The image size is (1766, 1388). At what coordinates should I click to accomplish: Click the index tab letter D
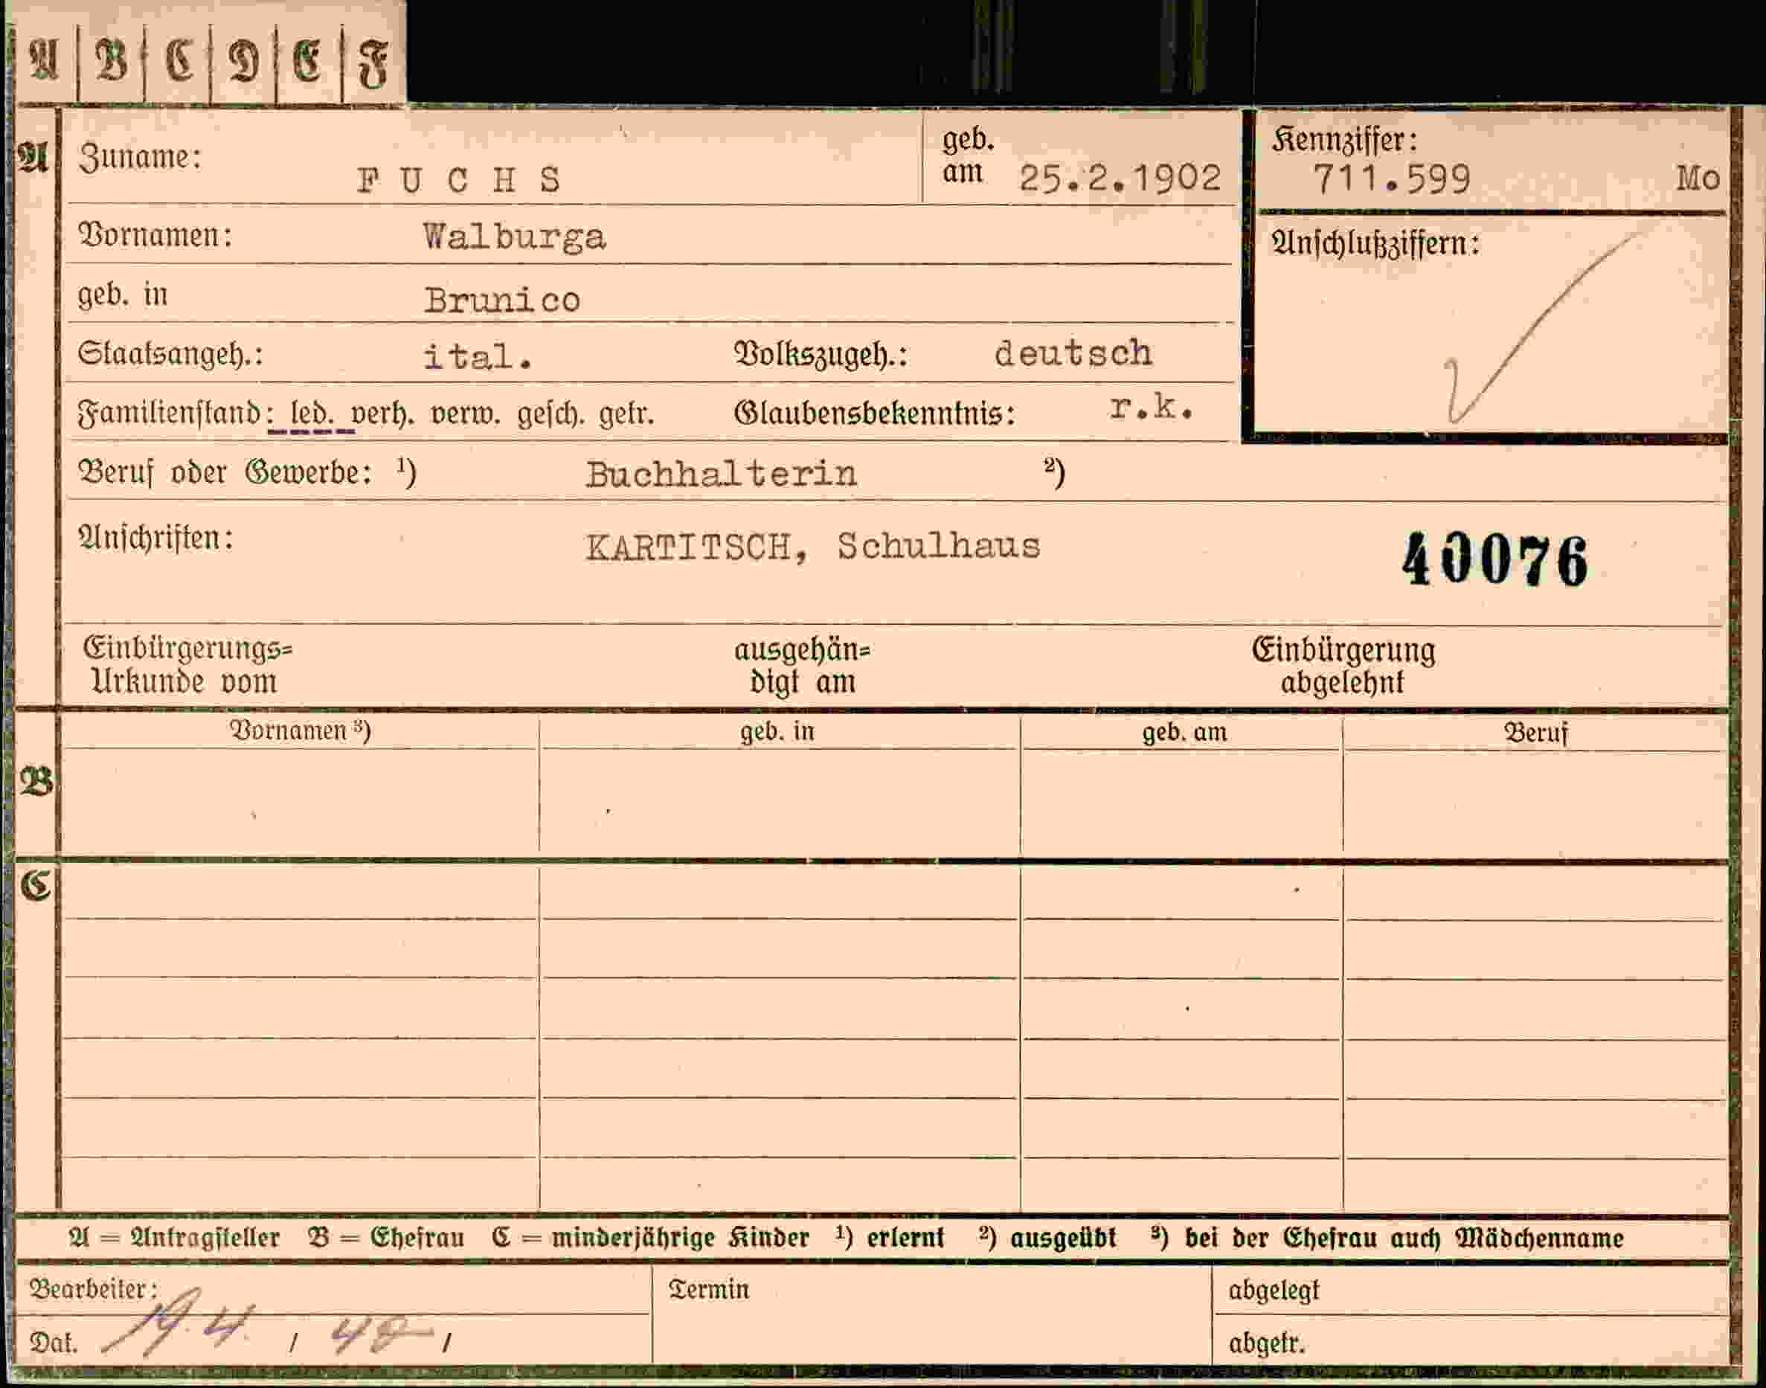[244, 62]
